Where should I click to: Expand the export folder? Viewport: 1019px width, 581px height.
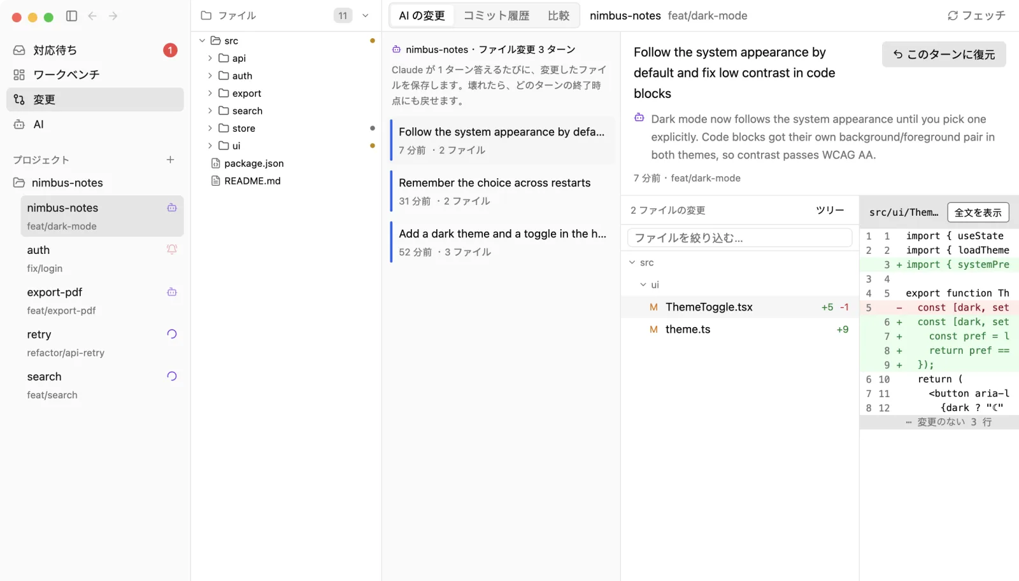210,93
